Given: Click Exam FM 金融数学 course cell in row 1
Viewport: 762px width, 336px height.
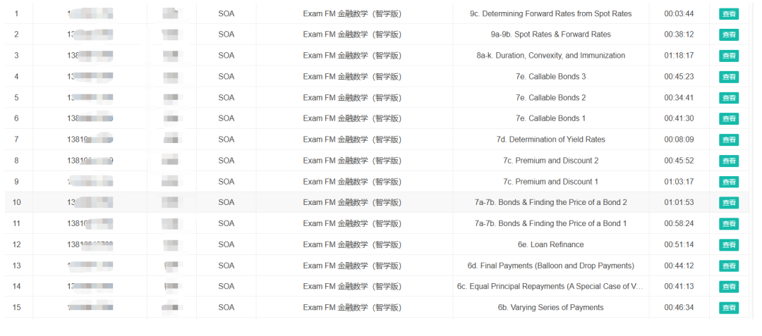Looking at the screenshot, I should (352, 13).
